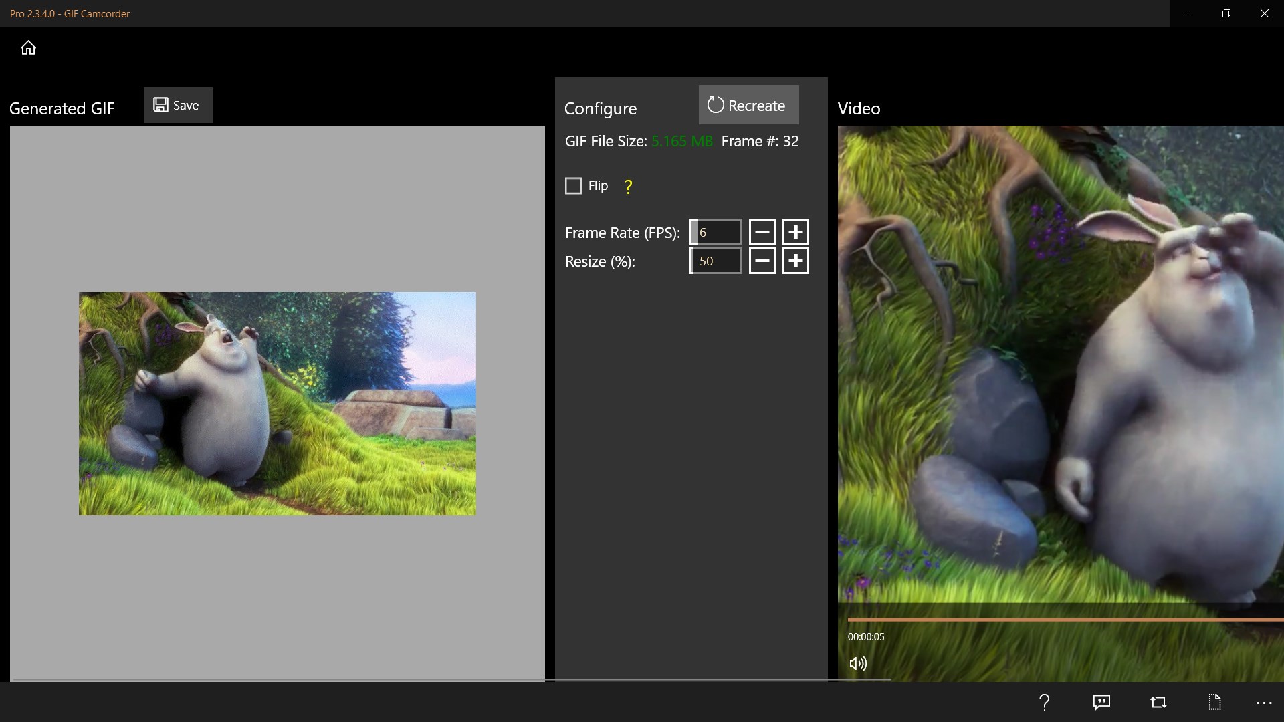
Task: Click the dotted new file icon
Action: [x=1214, y=702]
